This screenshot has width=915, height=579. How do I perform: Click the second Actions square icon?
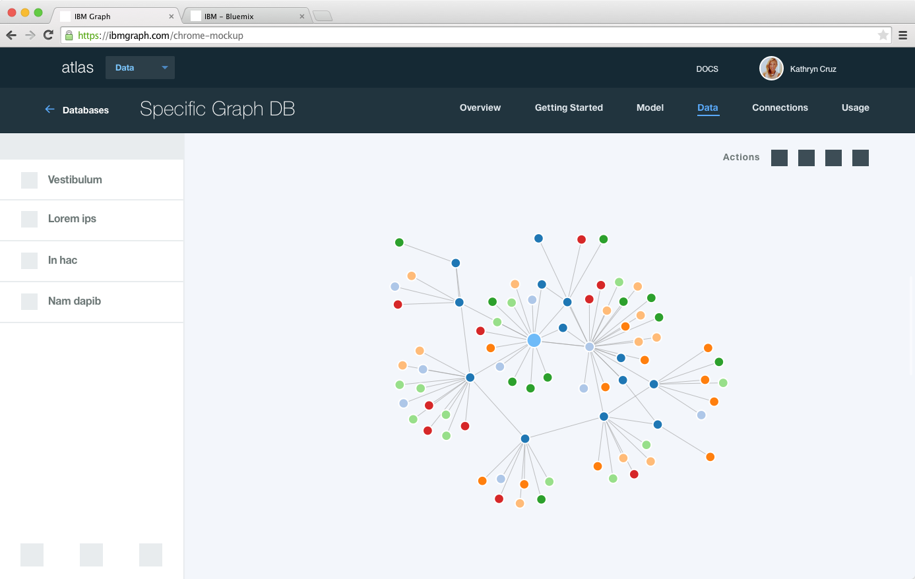click(x=806, y=158)
